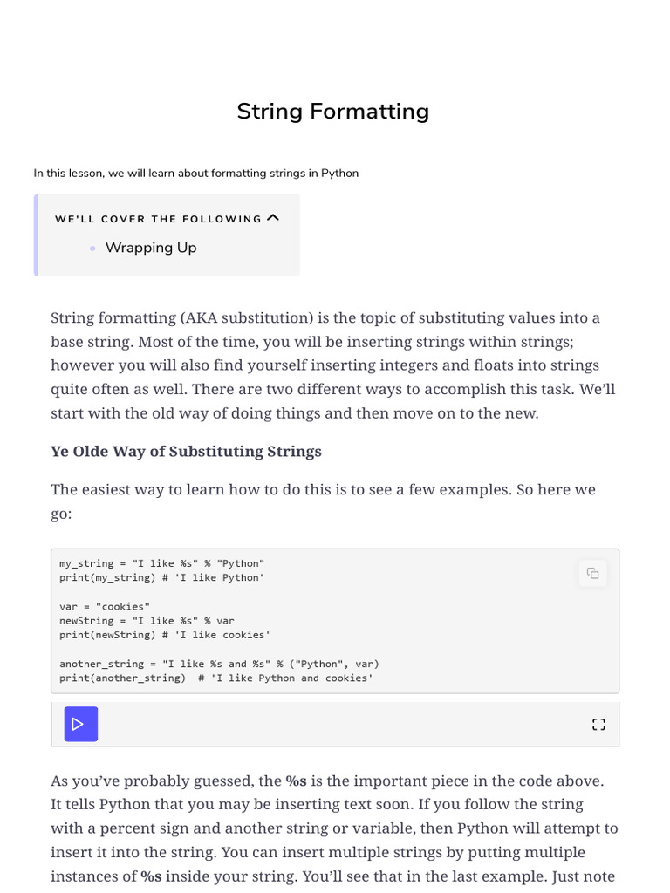Place cursor on the my_string assignment line
Viewport: 670px width, 893px height.
coord(161,563)
